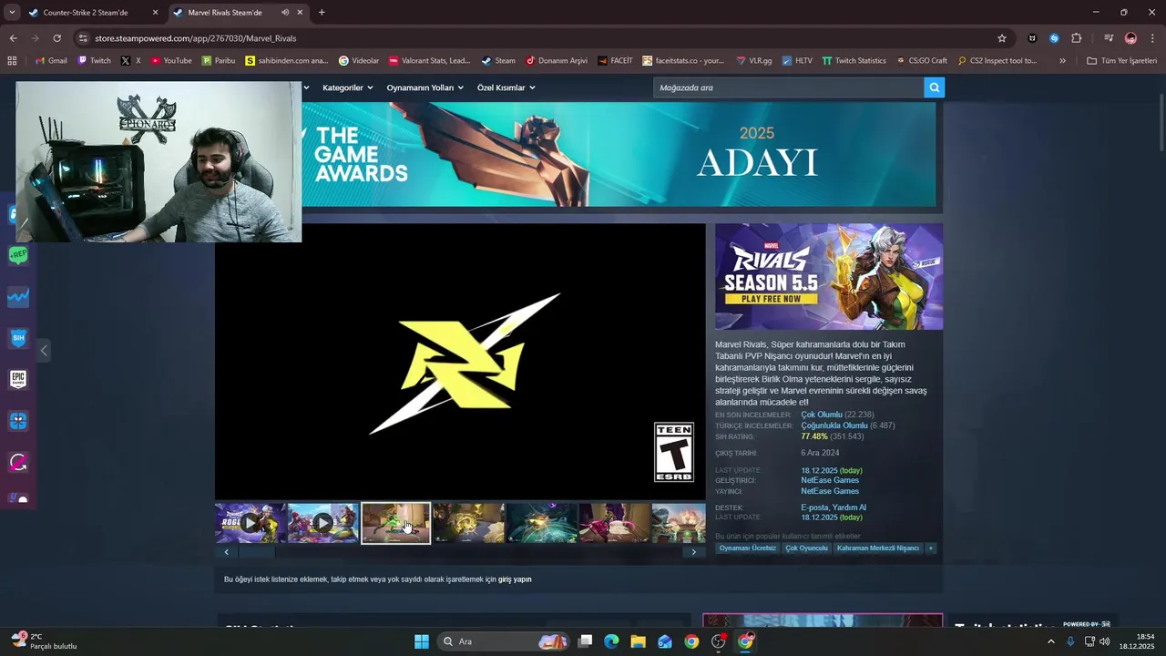Open the E-posta, Yardım Al support link

(834, 507)
